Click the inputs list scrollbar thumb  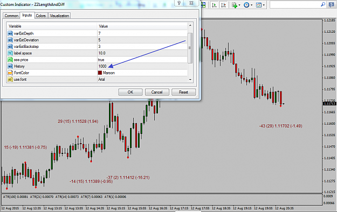tap(190, 48)
